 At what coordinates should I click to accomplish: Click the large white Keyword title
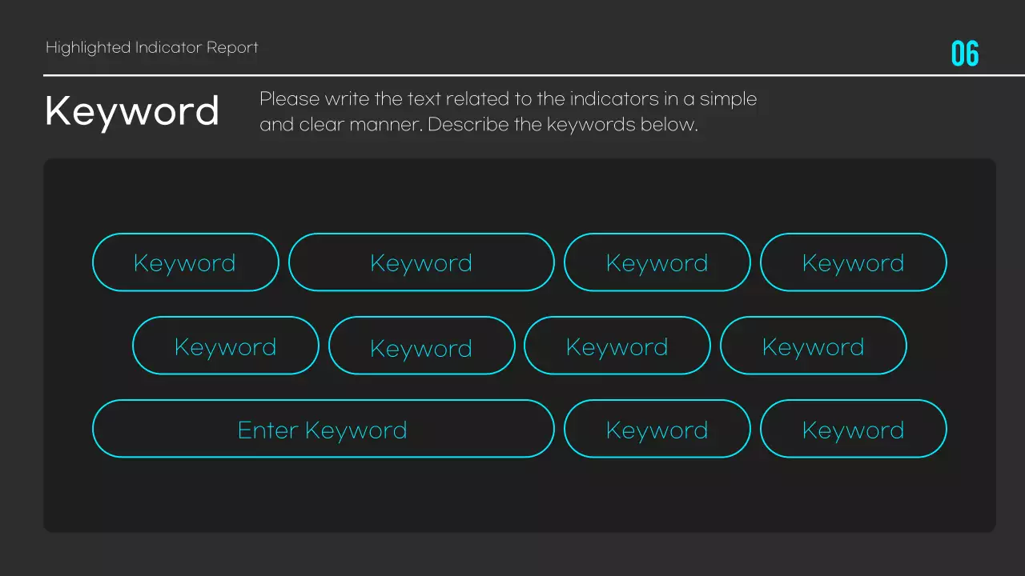coord(132,111)
